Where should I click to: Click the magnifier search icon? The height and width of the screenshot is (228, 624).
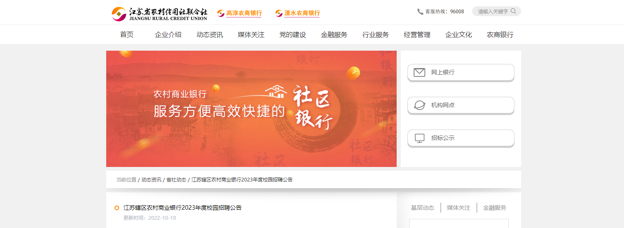[513, 11]
